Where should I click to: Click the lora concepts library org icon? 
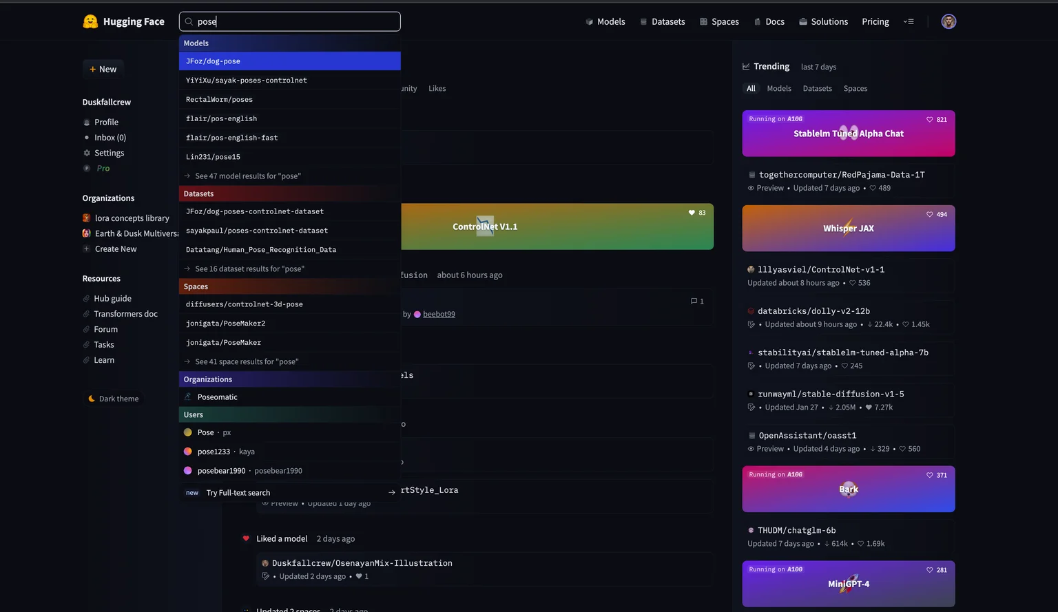[x=87, y=218]
